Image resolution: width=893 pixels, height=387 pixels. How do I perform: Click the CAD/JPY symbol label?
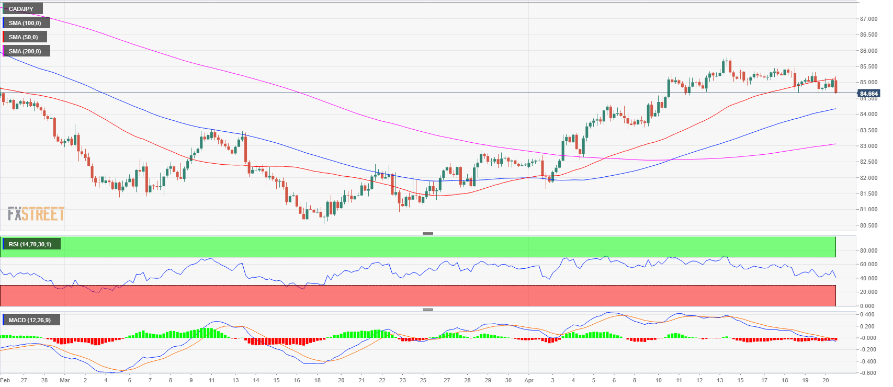pyautogui.click(x=22, y=9)
